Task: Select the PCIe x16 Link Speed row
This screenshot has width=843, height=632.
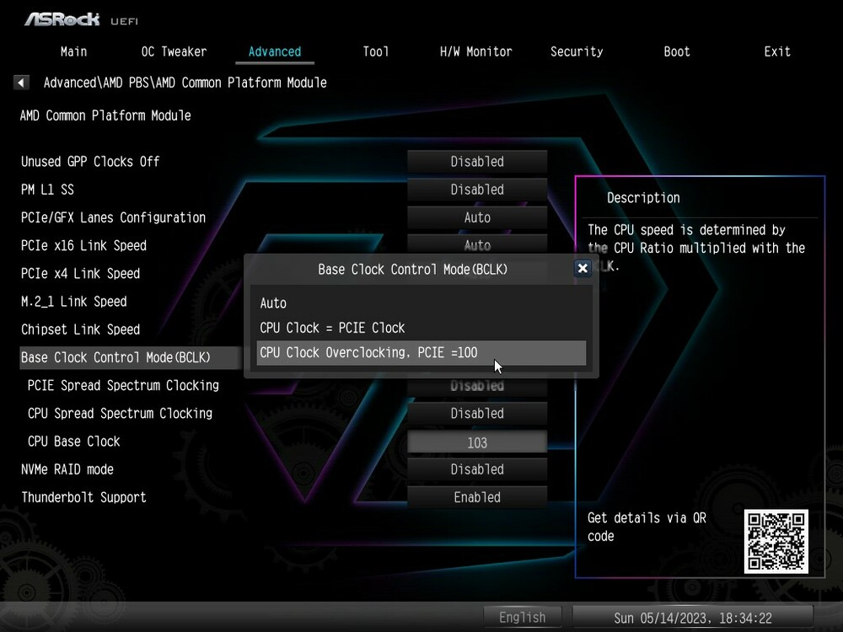Action: pos(83,245)
